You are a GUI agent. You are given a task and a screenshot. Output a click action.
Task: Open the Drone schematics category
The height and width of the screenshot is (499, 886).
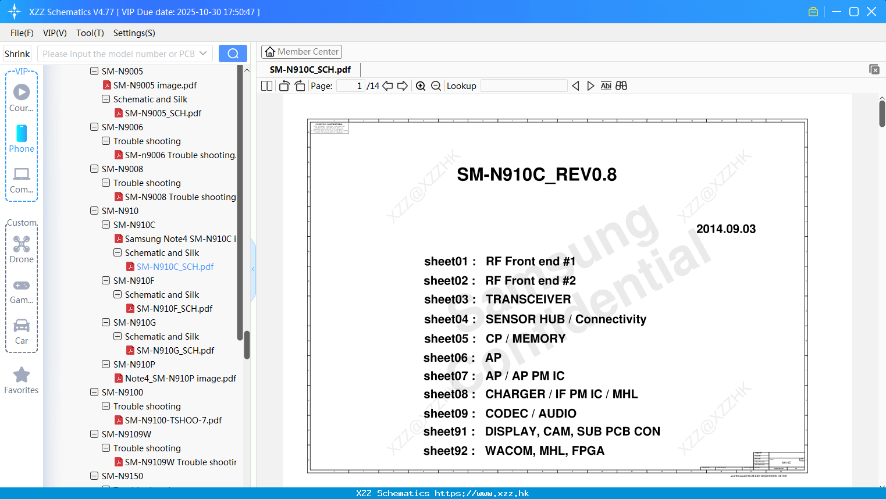click(21, 249)
